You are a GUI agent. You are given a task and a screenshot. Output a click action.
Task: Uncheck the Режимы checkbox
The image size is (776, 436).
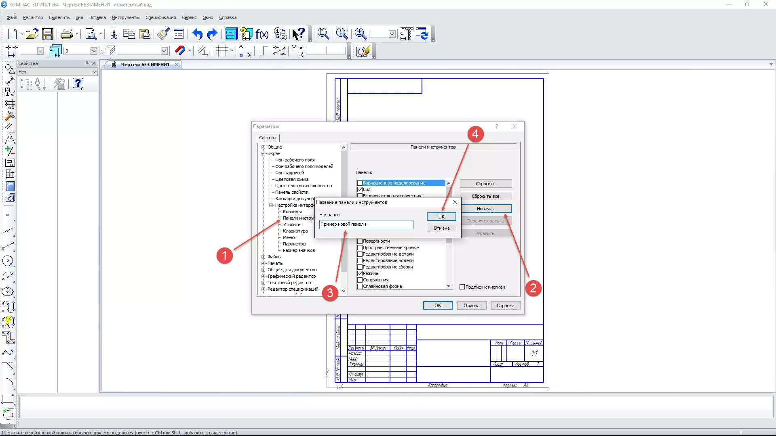(x=360, y=274)
